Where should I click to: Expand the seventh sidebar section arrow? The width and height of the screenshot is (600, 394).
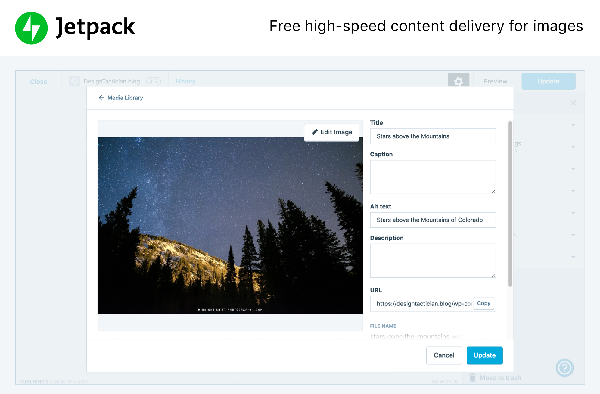point(573,257)
